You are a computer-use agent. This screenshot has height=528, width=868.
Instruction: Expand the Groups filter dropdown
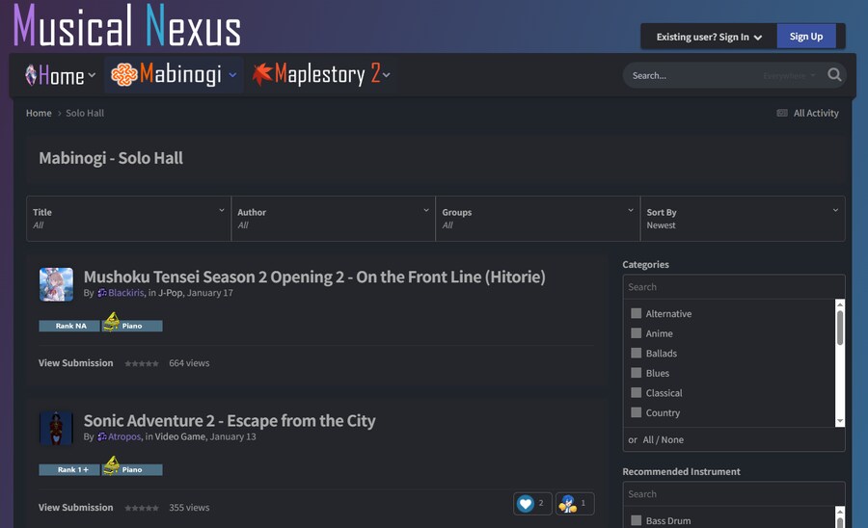pyautogui.click(x=538, y=219)
